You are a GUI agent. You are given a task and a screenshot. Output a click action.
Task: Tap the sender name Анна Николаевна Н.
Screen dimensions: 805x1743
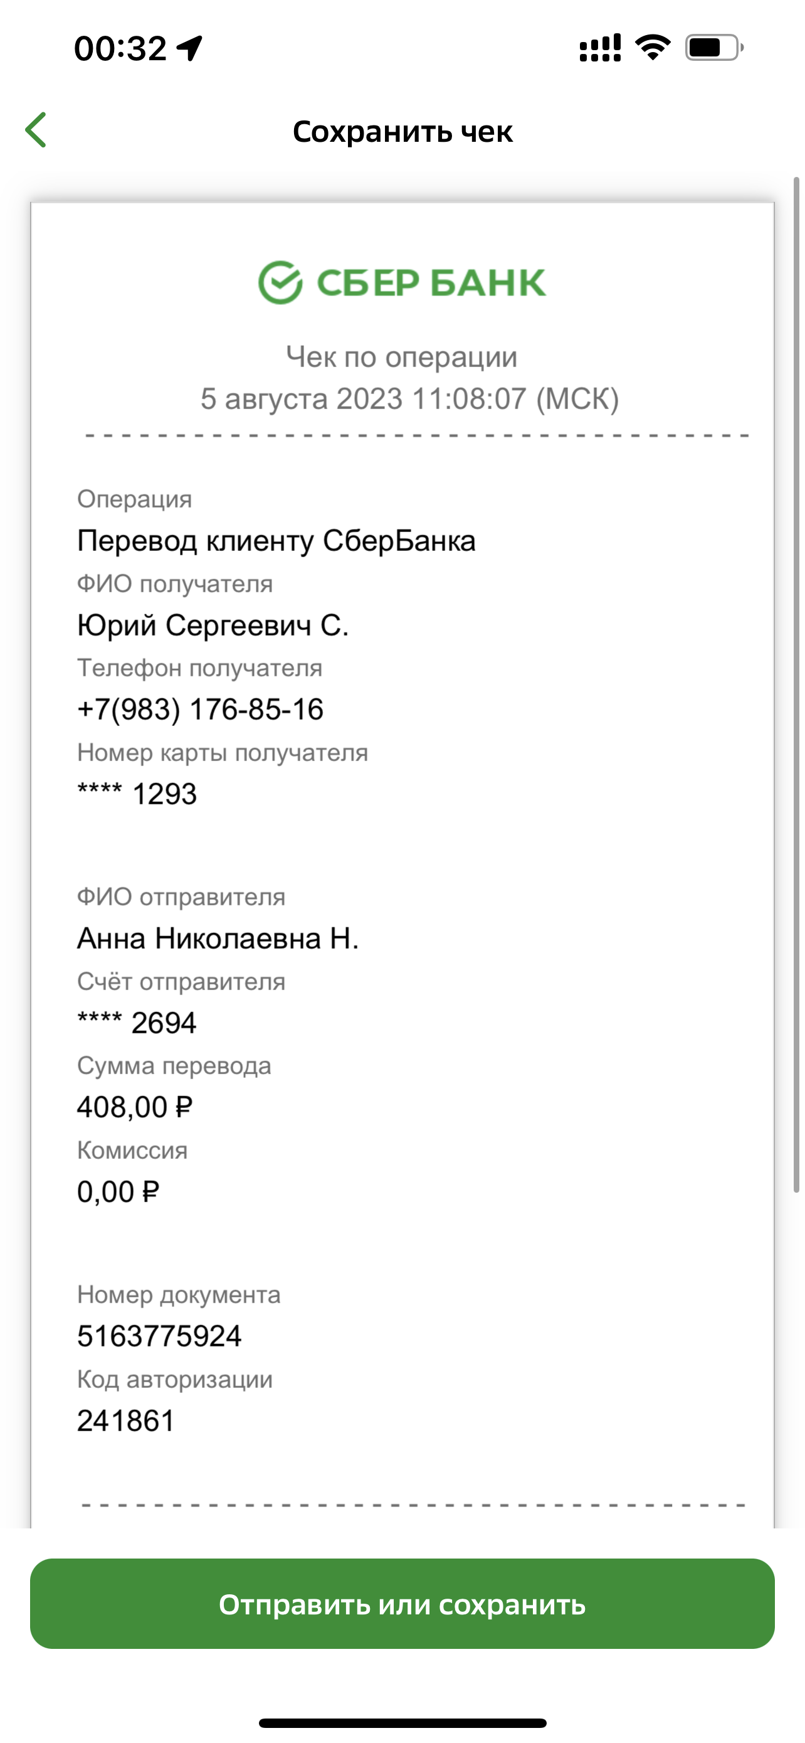[218, 939]
